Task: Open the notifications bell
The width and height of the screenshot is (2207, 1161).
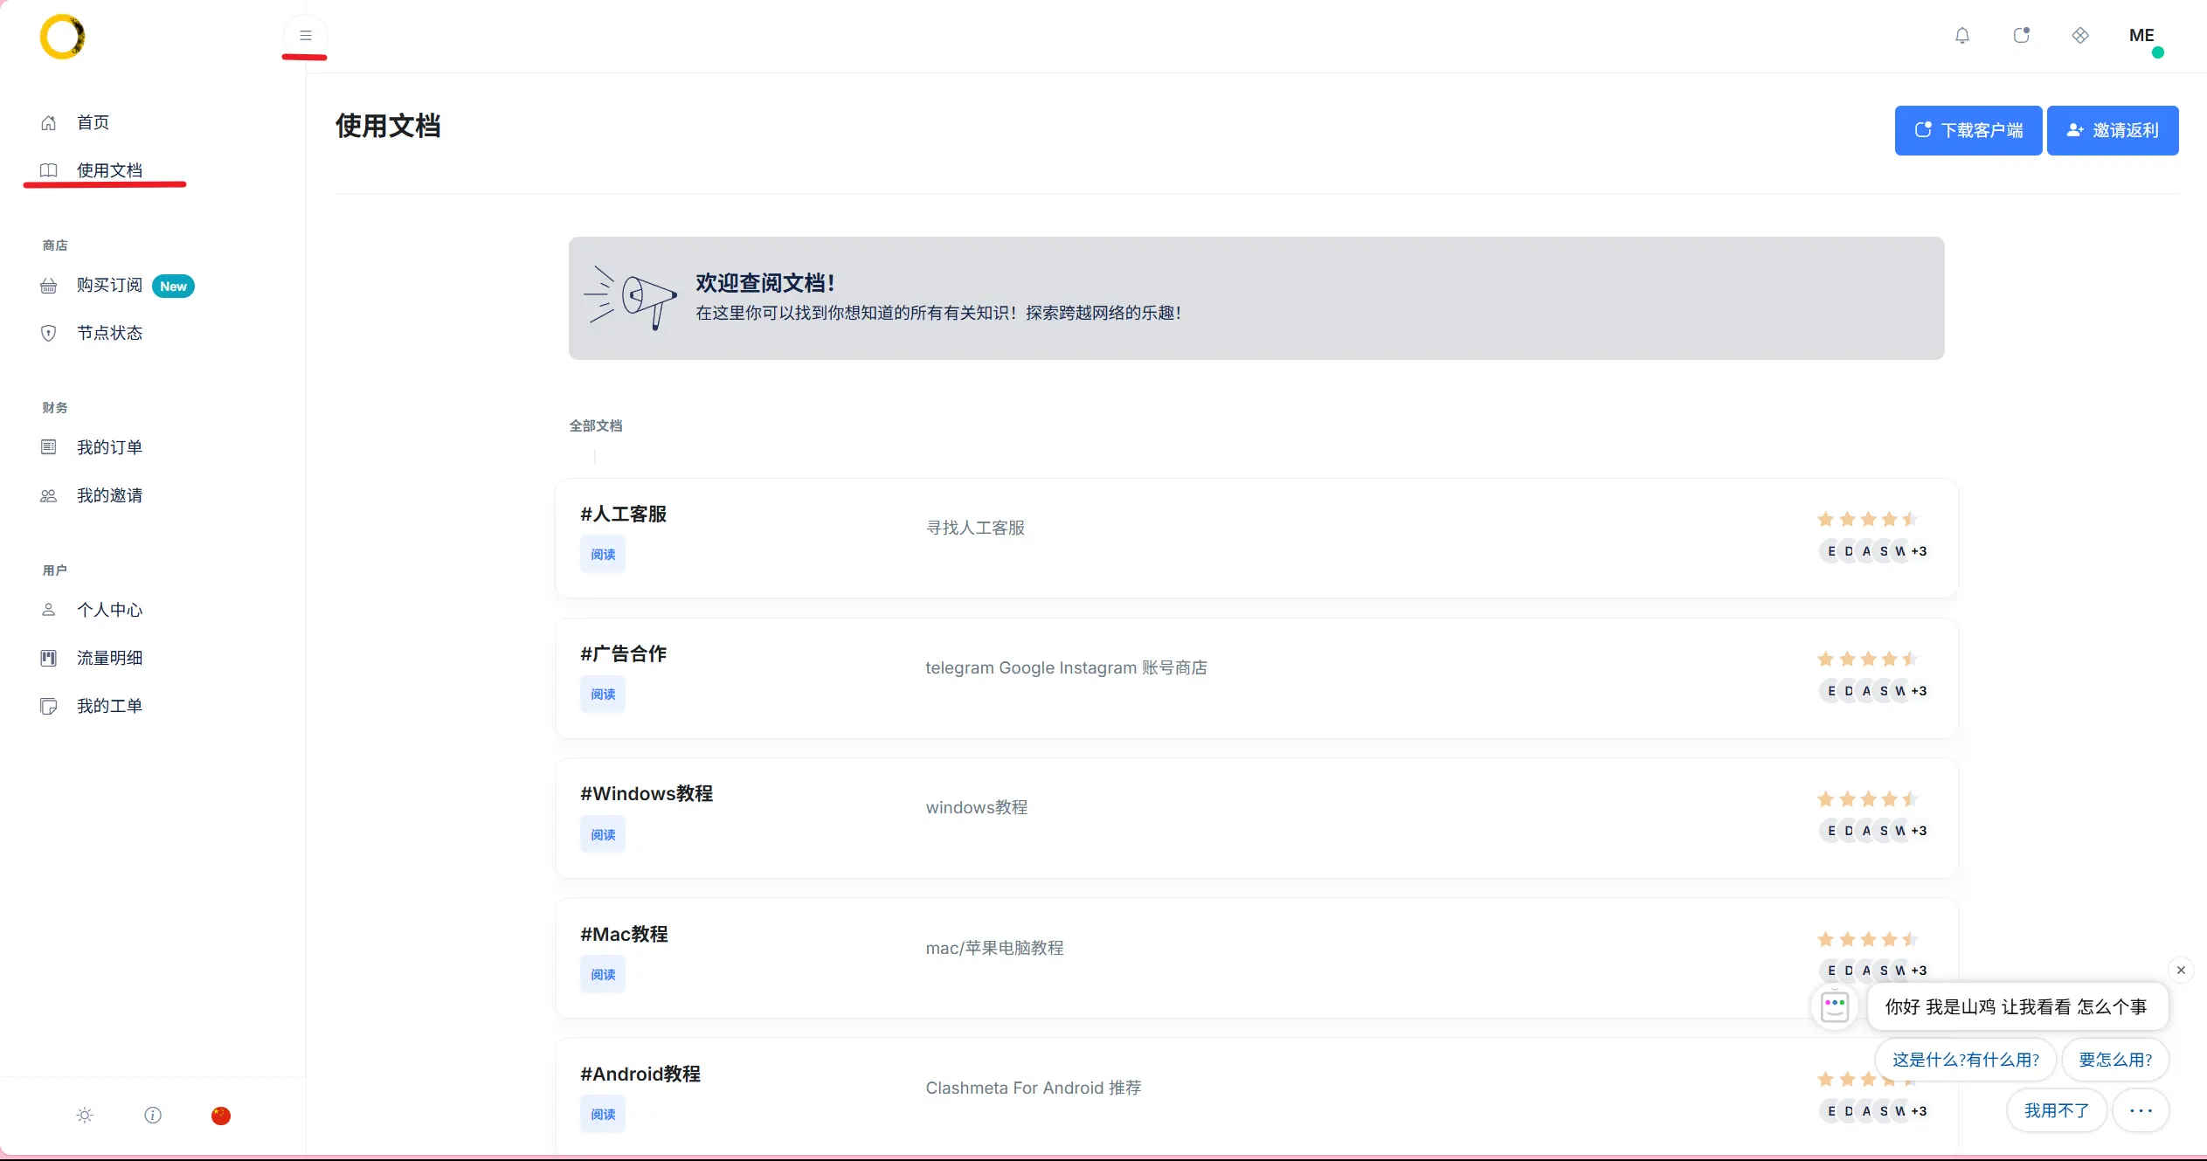Action: 1961,36
